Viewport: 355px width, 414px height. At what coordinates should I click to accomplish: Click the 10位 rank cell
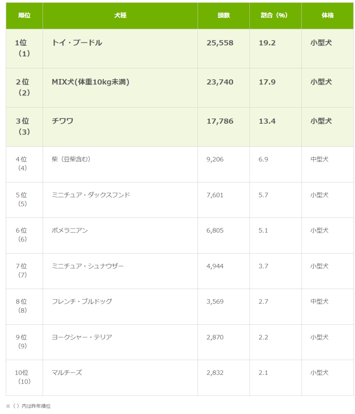click(x=22, y=373)
